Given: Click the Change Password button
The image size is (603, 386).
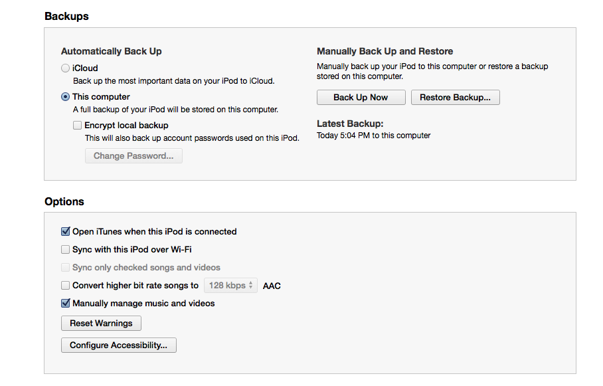Looking at the screenshot, I should point(133,156).
